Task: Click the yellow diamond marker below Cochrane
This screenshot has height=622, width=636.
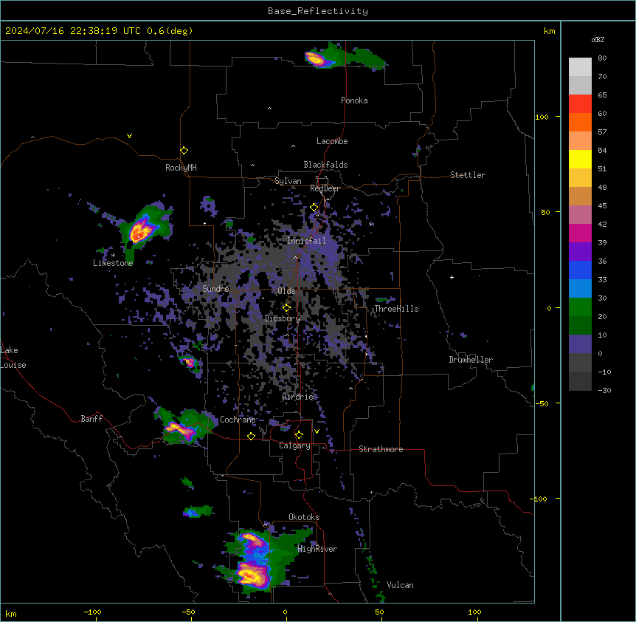Action: point(251,436)
